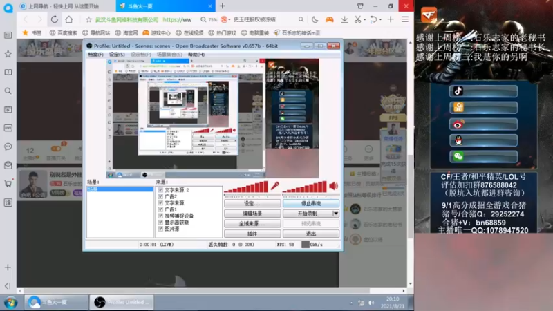Viewport: 553px width, 311px height.
Task: Toggle the 广告2 source checkbox
Action: [x=160, y=196]
